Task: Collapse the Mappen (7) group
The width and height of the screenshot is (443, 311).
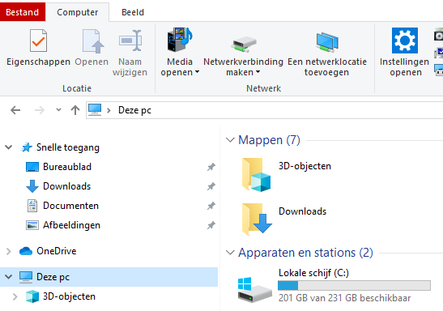Action: point(230,140)
